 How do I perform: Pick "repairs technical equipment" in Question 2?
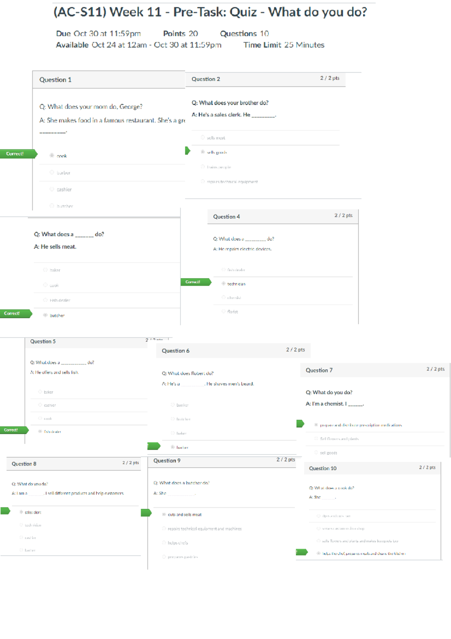click(203, 181)
